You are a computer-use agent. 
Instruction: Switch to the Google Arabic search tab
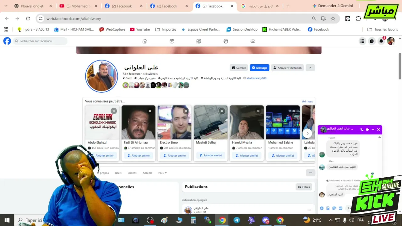pyautogui.click(x=260, y=6)
